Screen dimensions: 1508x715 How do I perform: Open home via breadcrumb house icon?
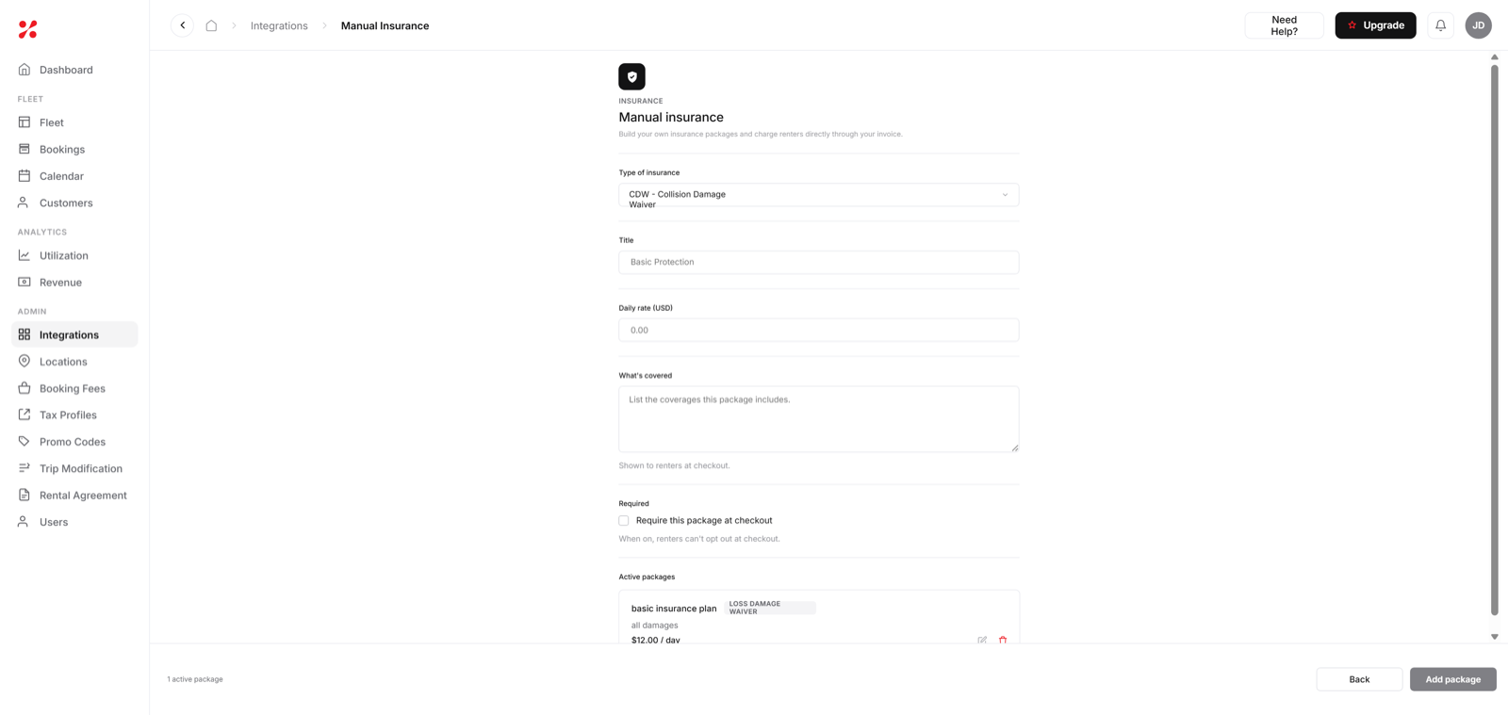tap(211, 25)
